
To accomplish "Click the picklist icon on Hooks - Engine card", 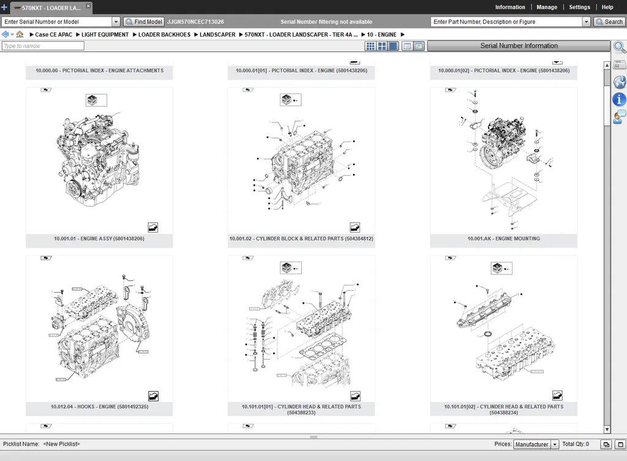I will coord(153,396).
